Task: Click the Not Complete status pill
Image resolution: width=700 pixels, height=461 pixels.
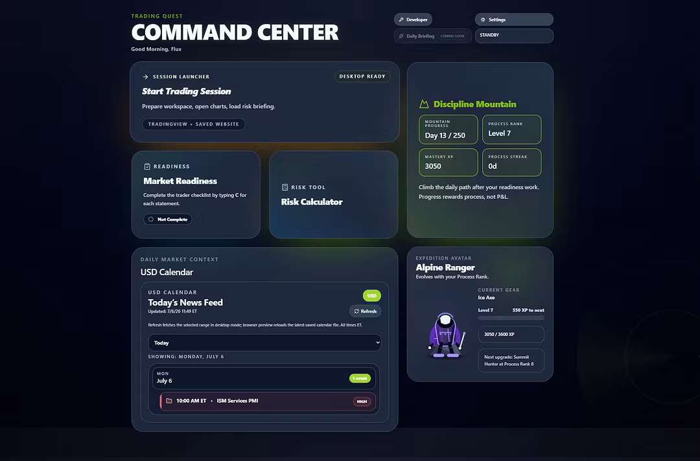Action: (x=168, y=219)
